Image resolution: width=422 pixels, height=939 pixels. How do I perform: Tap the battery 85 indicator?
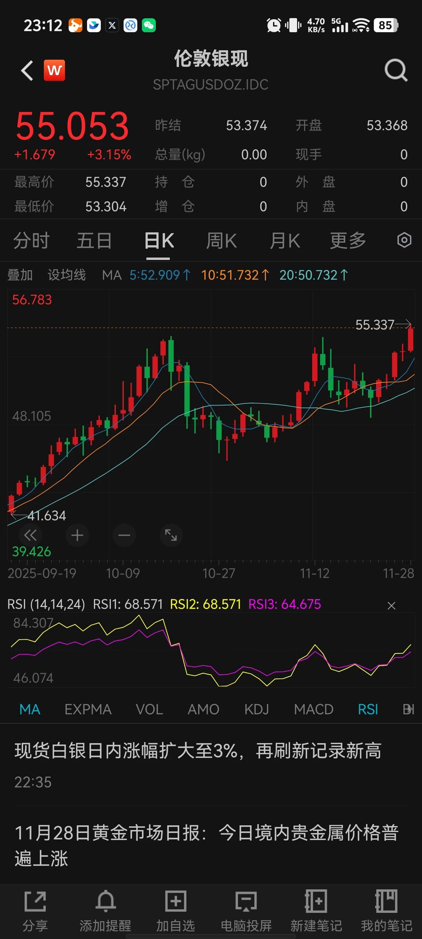[x=386, y=25]
